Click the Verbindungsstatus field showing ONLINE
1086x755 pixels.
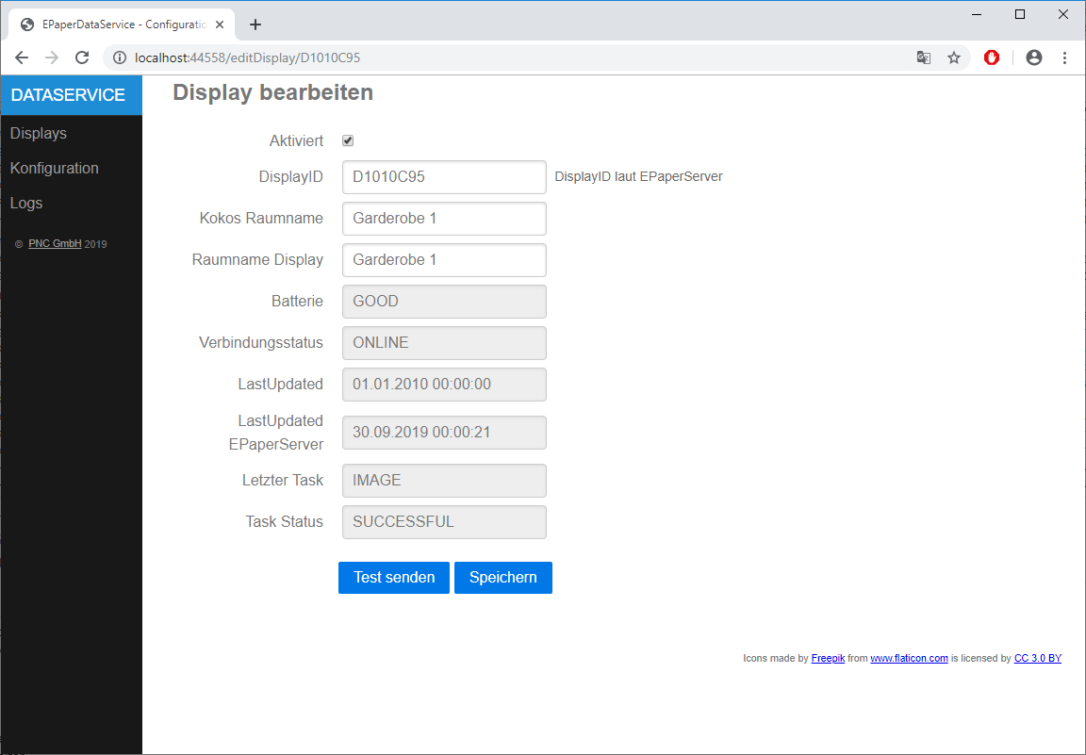[x=444, y=343]
